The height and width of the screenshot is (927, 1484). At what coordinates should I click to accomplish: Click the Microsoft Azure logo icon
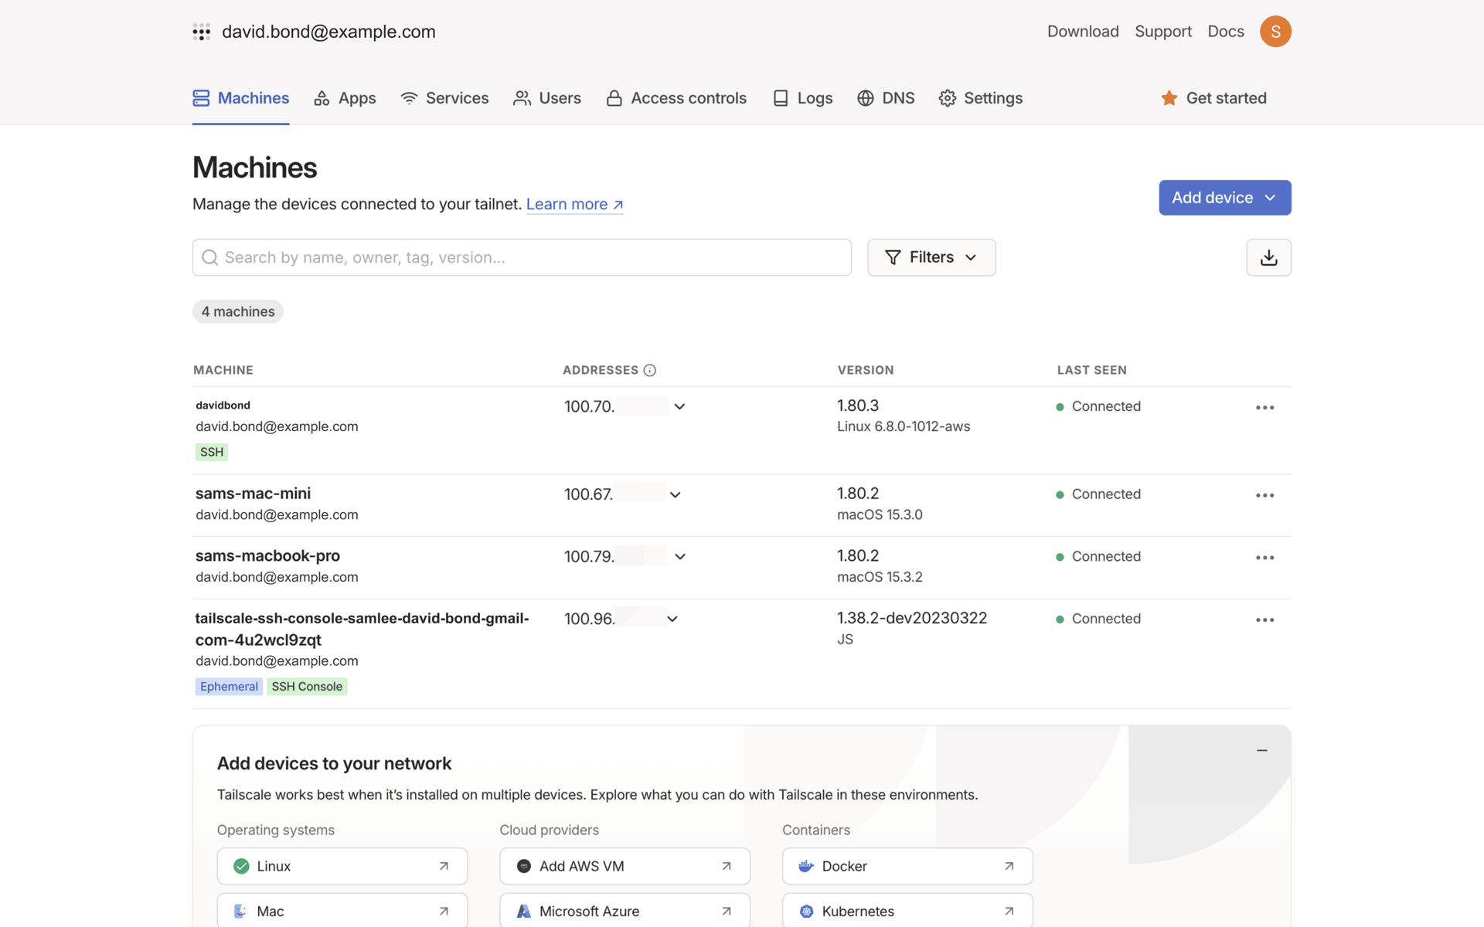(x=523, y=911)
